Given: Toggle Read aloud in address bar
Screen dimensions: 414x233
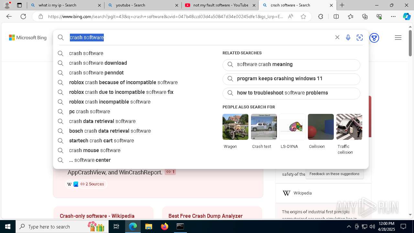Looking at the screenshot, I should point(290,17).
